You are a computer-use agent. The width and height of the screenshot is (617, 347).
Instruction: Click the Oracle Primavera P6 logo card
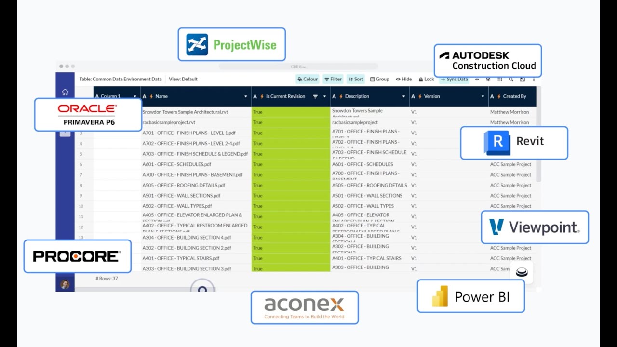click(88, 115)
